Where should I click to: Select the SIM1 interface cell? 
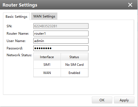point(47,65)
